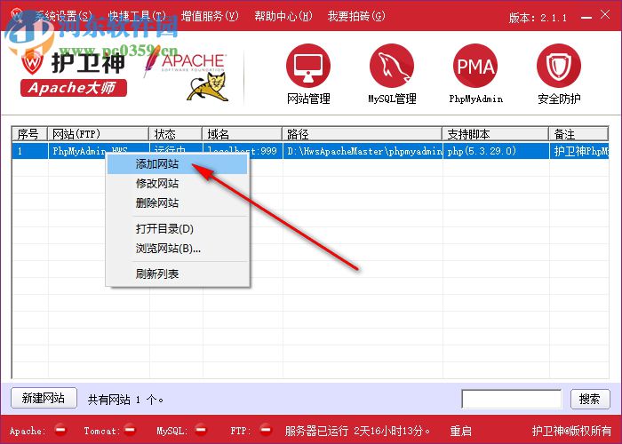Open the 帮助中心(H) menu
Viewport: 622px width, 444px height.
click(x=283, y=16)
